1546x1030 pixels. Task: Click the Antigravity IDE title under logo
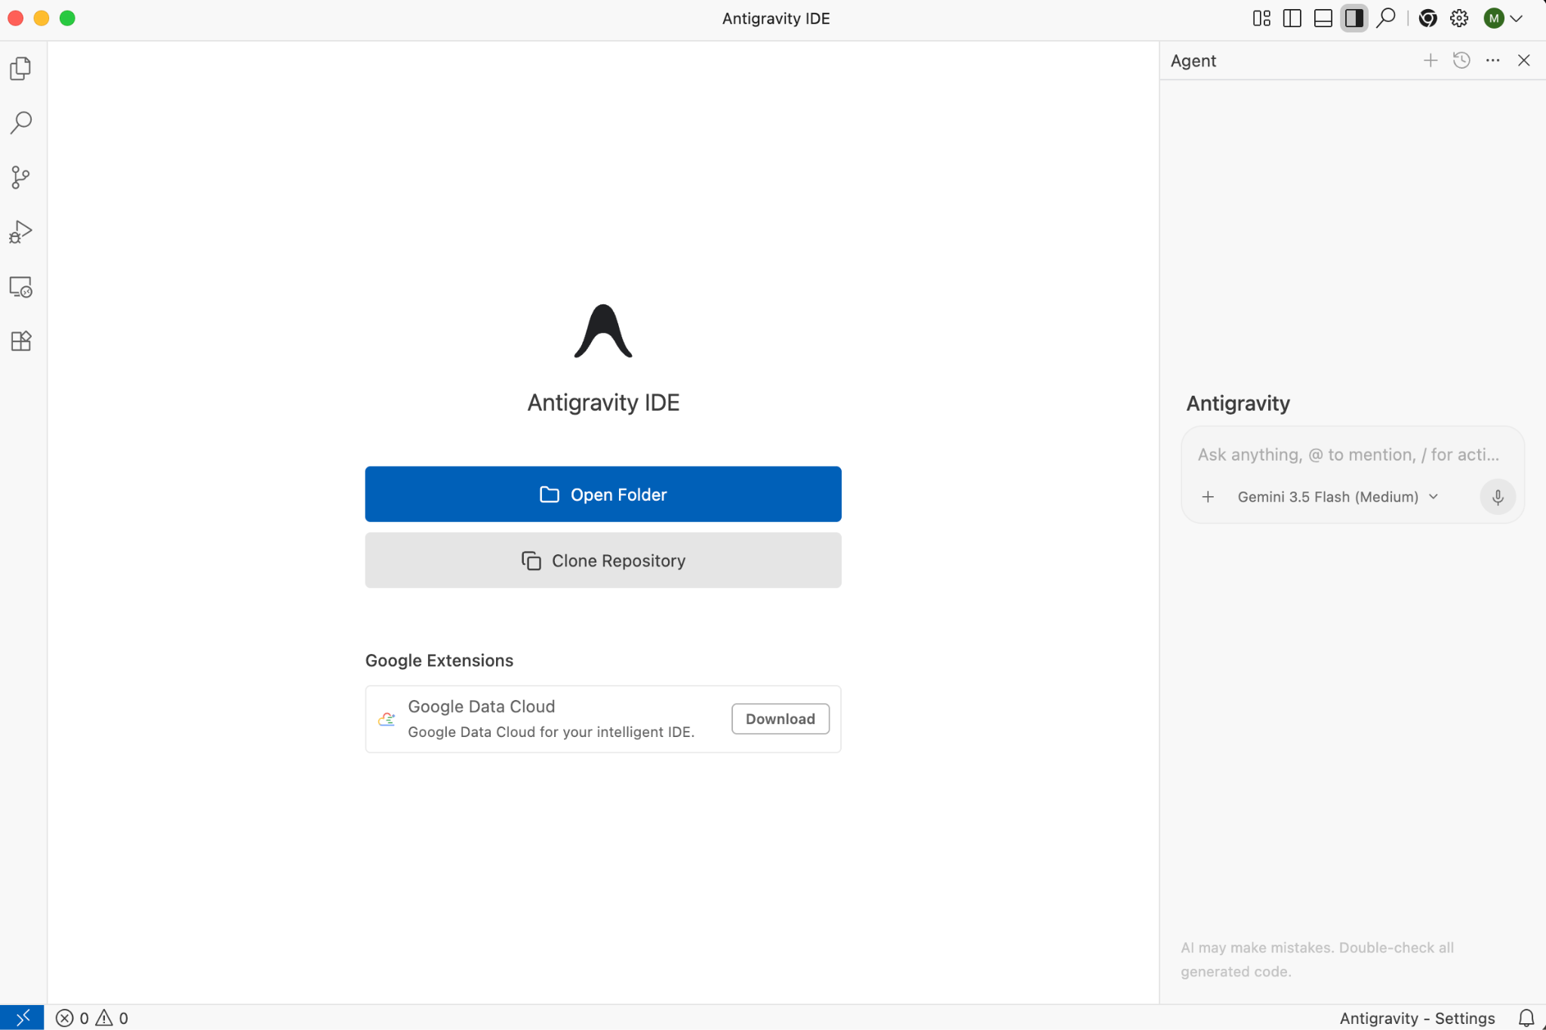pos(603,402)
